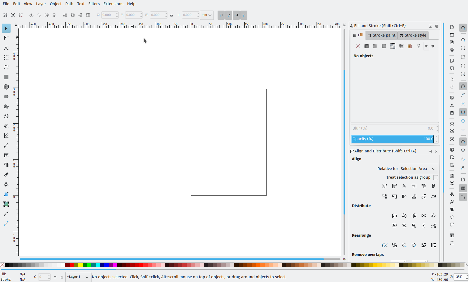
Task: Switch to the Stroke style tab
Action: (413, 35)
